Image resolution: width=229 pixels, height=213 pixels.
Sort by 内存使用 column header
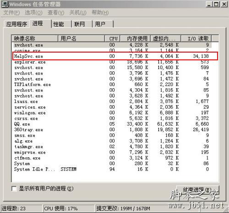tap(135, 38)
